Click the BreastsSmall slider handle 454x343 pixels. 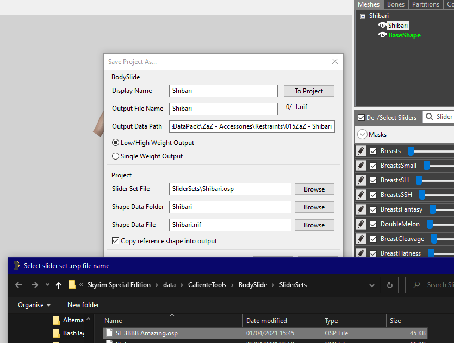pyautogui.click(x=426, y=166)
